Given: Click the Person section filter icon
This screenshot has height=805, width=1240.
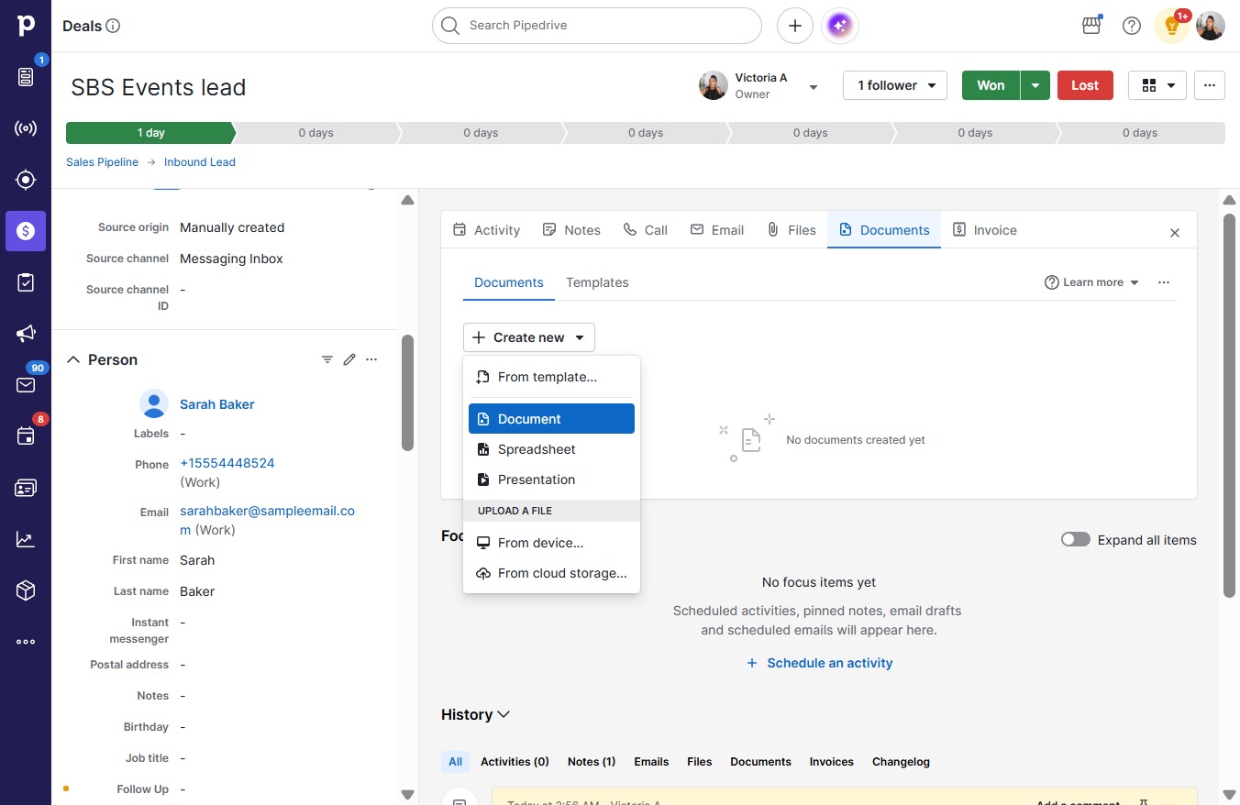Looking at the screenshot, I should 327,359.
